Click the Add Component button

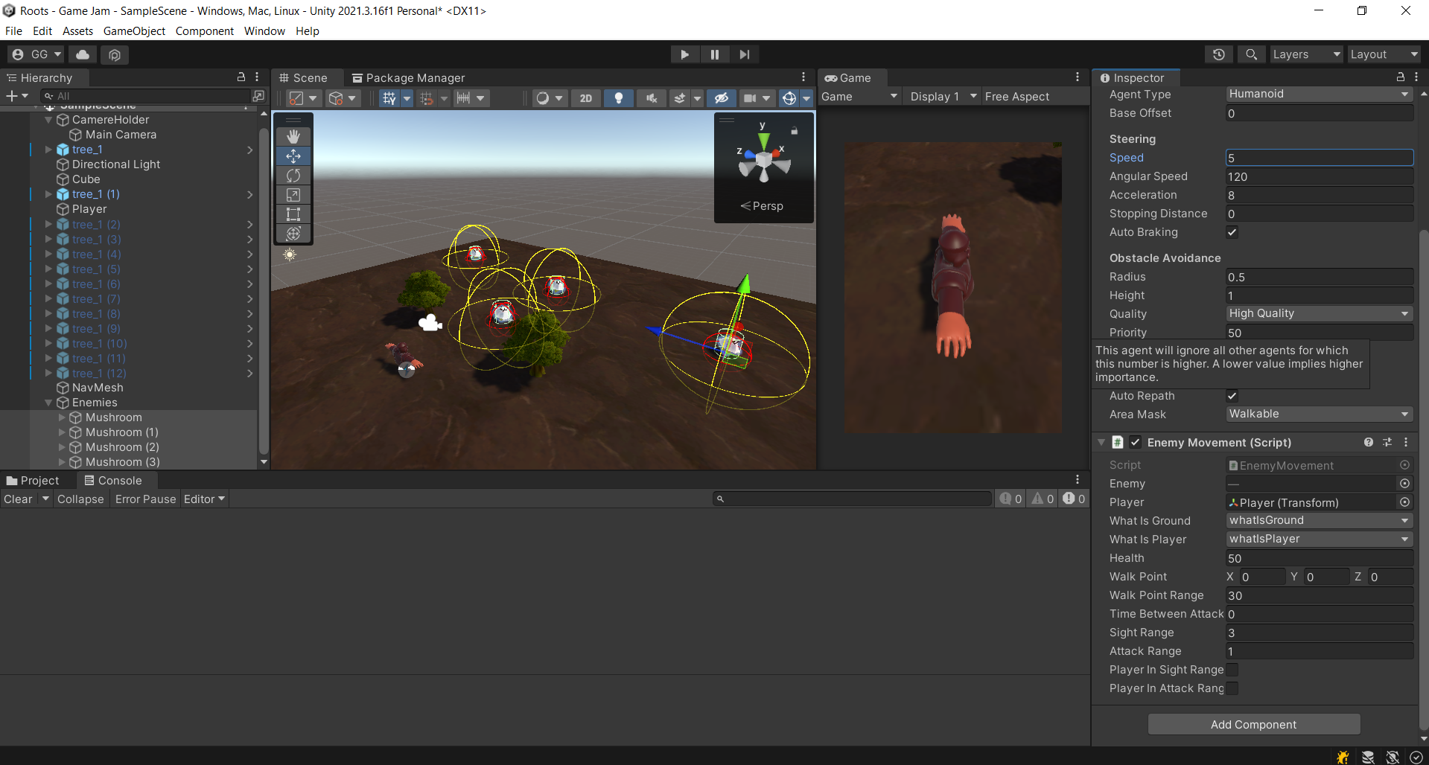[1254, 724]
